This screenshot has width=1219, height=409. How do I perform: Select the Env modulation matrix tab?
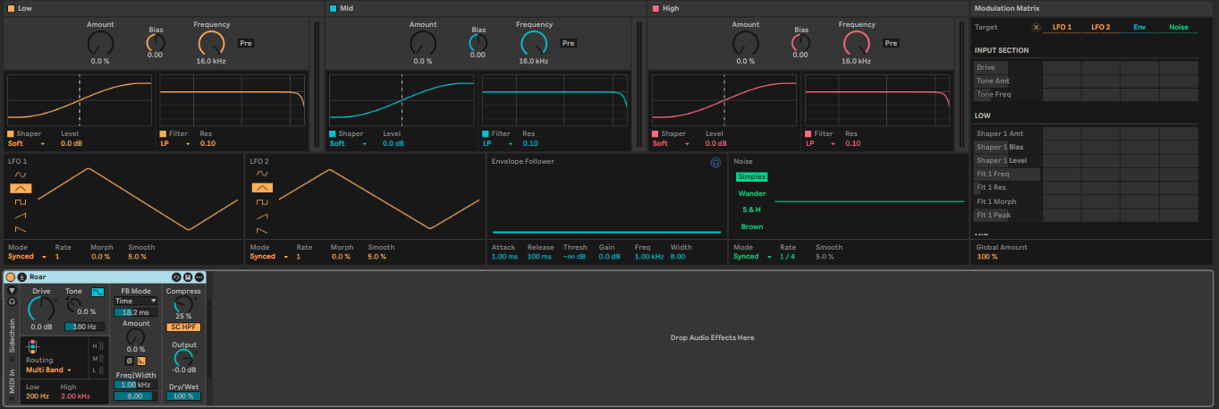click(x=1139, y=28)
